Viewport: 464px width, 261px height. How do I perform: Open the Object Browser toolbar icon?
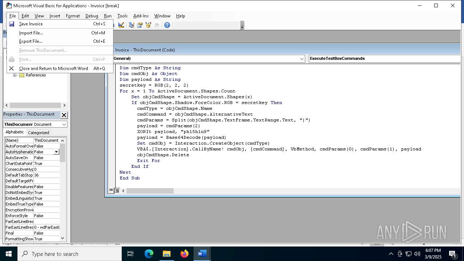point(148,25)
